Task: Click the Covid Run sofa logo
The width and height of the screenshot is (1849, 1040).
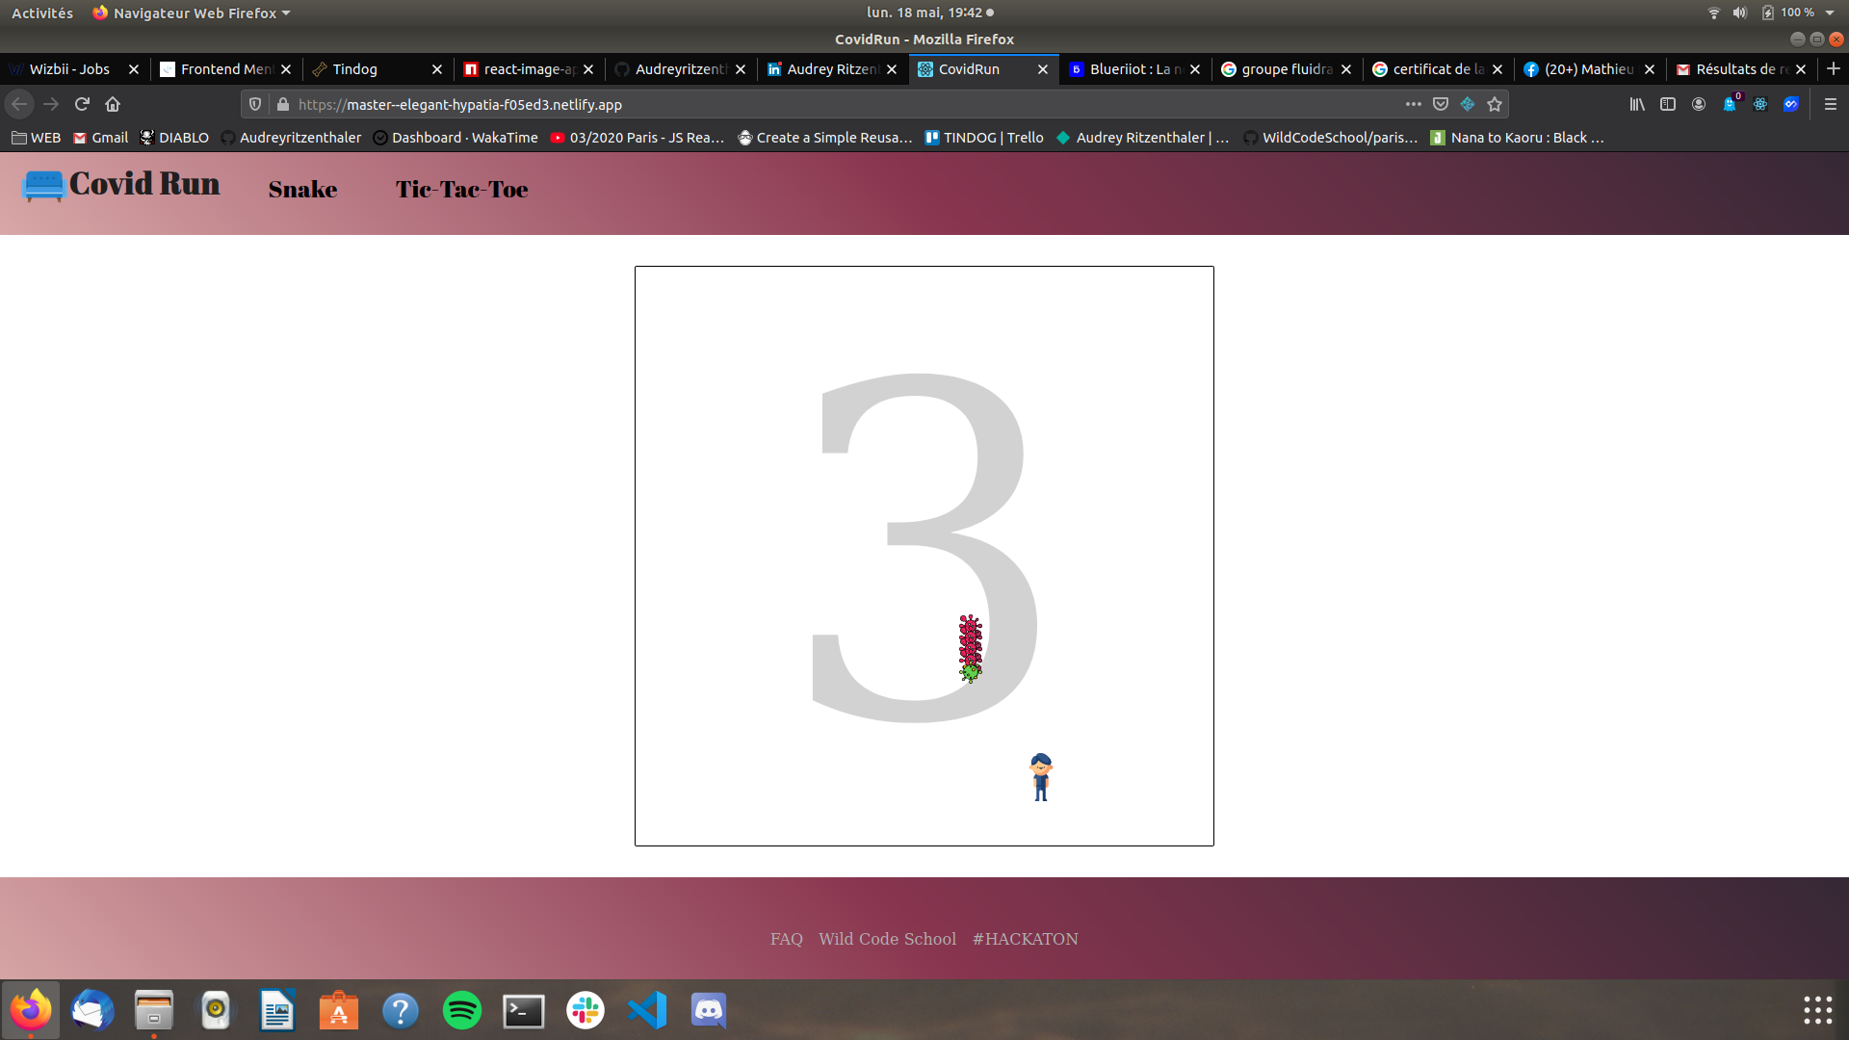Action: pyautogui.click(x=43, y=185)
